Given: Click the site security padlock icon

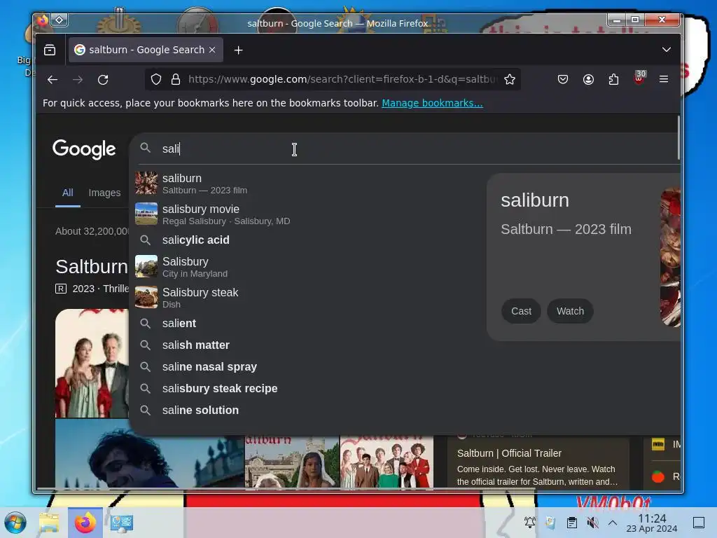Looking at the screenshot, I should coord(176,80).
